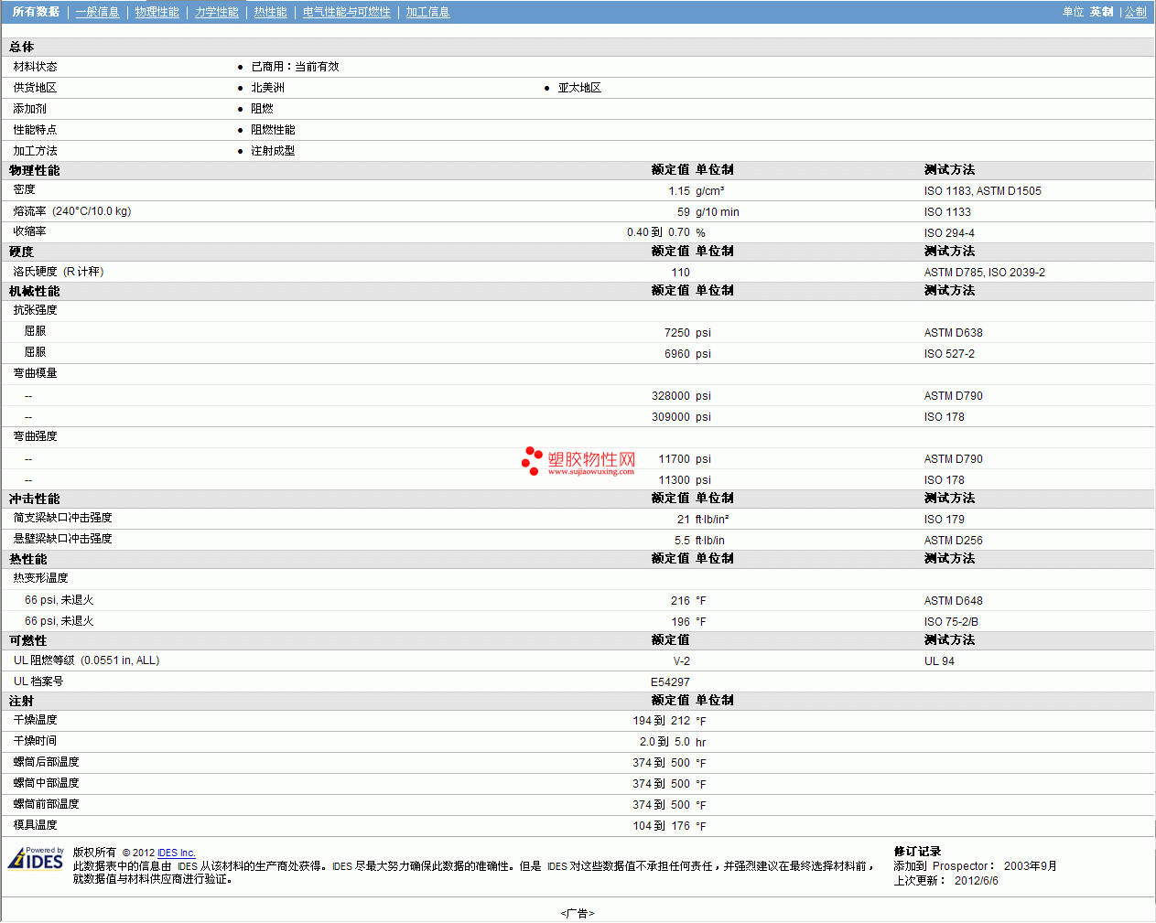The width and height of the screenshot is (1156, 923).
Task: Click the 总体 section header
Action: [22, 47]
